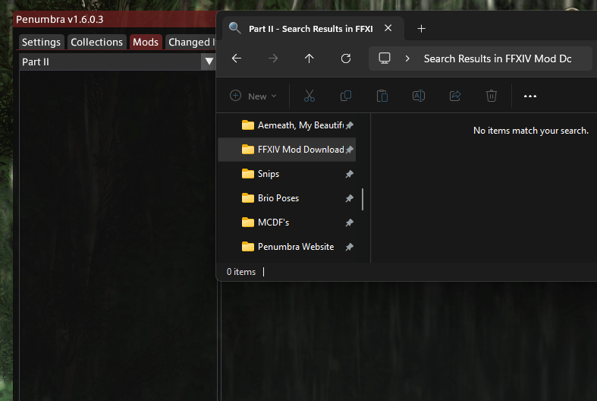The image size is (597, 401).
Task: Open the Penumbra Settings tab
Action: click(x=41, y=42)
